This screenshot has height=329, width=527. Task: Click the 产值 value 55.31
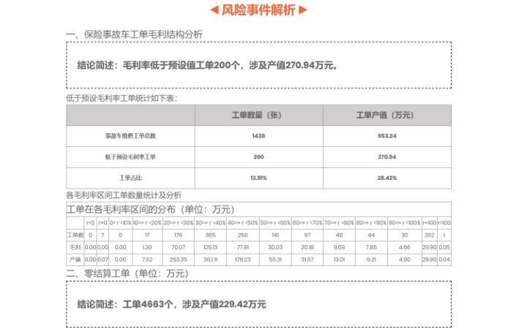[x=275, y=260]
